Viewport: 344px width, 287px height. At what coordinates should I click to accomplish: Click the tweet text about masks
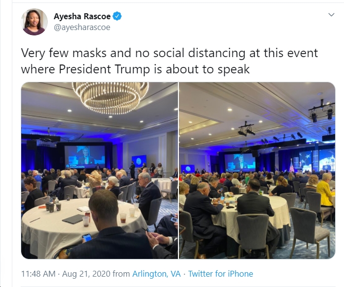pyautogui.click(x=170, y=61)
